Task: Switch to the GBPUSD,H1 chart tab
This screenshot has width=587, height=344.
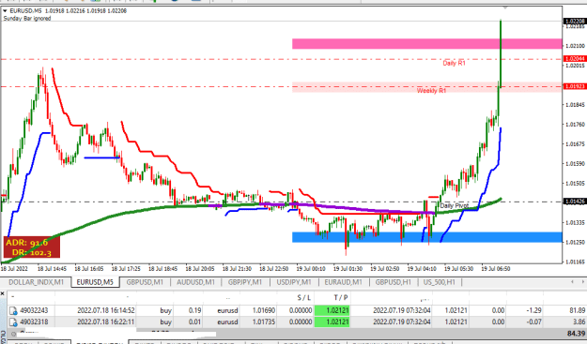Action: [394, 282]
